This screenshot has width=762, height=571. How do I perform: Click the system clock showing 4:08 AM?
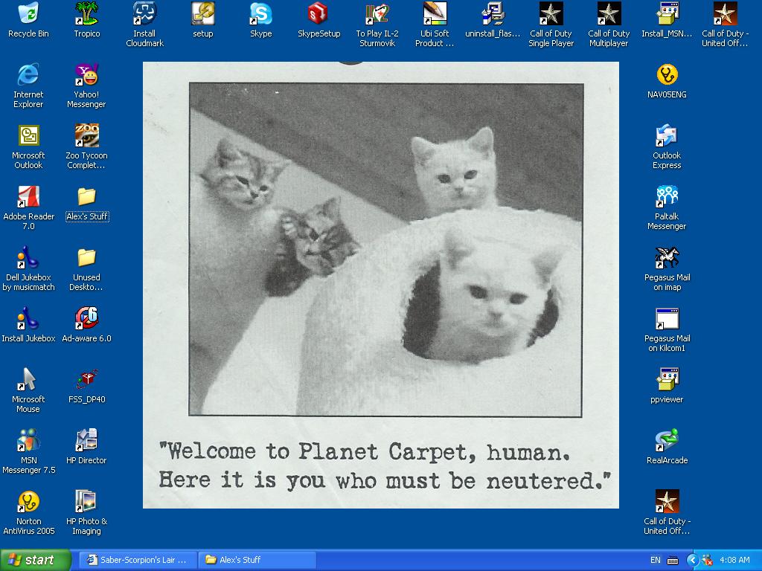tap(735, 560)
